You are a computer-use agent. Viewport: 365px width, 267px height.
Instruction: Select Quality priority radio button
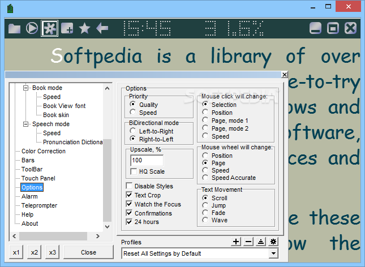tap(132, 104)
